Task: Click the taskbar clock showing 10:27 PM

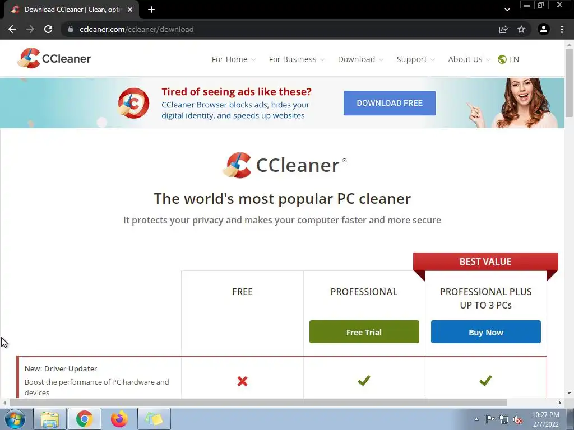Action: pyautogui.click(x=545, y=419)
